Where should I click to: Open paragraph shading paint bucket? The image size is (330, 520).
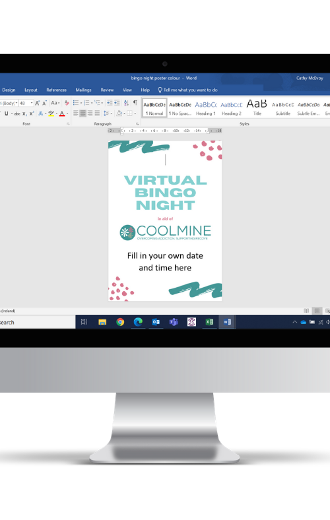(119, 114)
